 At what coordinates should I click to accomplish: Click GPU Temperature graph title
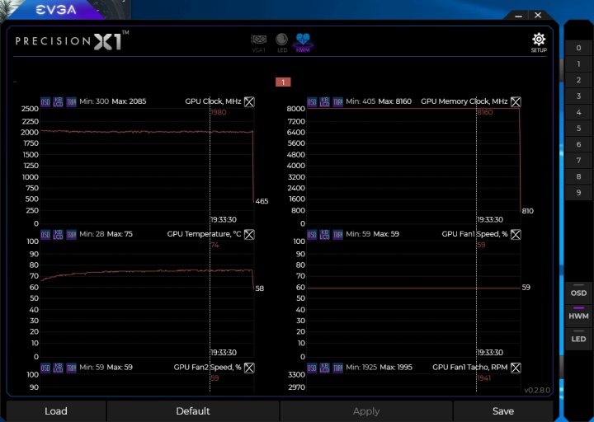[x=204, y=234]
